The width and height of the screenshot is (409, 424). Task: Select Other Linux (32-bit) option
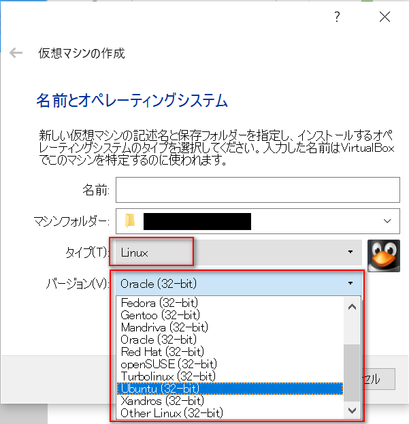pos(171,412)
